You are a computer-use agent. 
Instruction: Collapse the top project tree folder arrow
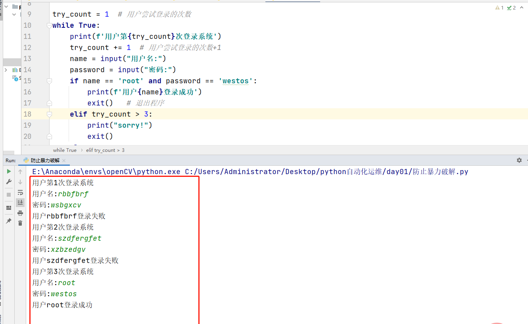tap(7, 7)
